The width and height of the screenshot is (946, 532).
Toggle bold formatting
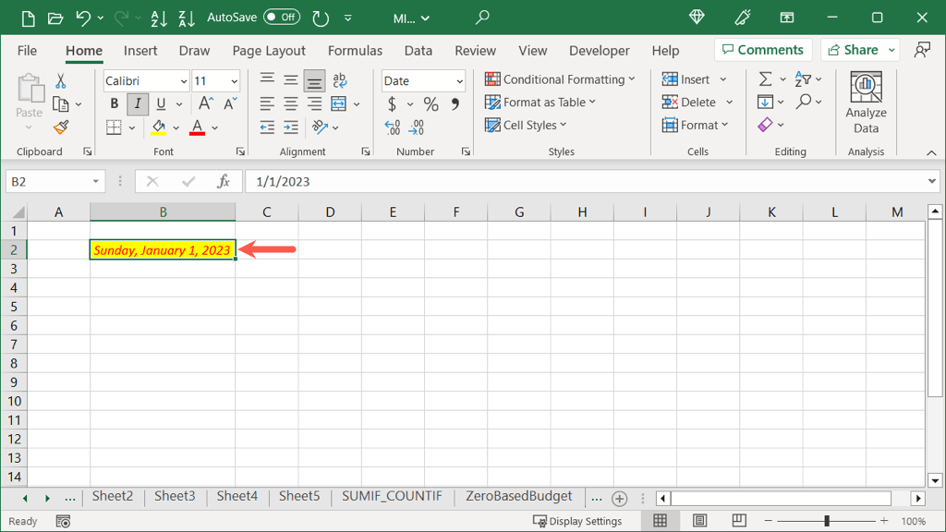[114, 103]
